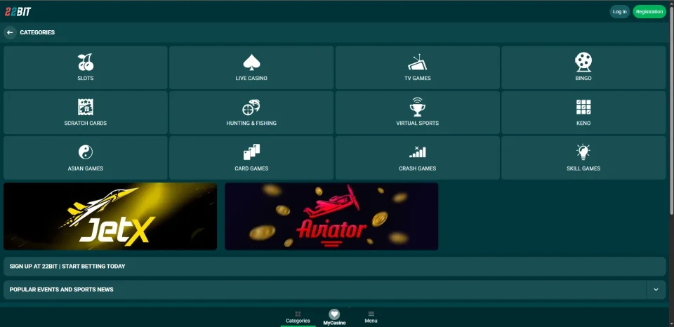
Task: Click the BINGO label
Action: coord(583,78)
